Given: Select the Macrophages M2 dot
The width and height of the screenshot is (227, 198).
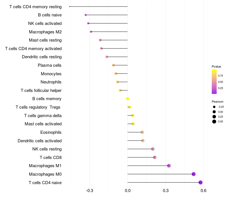Looking at the screenshot, I should 91,32.
